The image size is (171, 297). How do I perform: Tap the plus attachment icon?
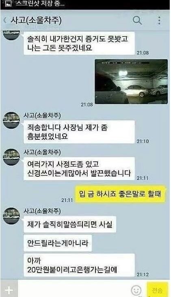point(9,290)
